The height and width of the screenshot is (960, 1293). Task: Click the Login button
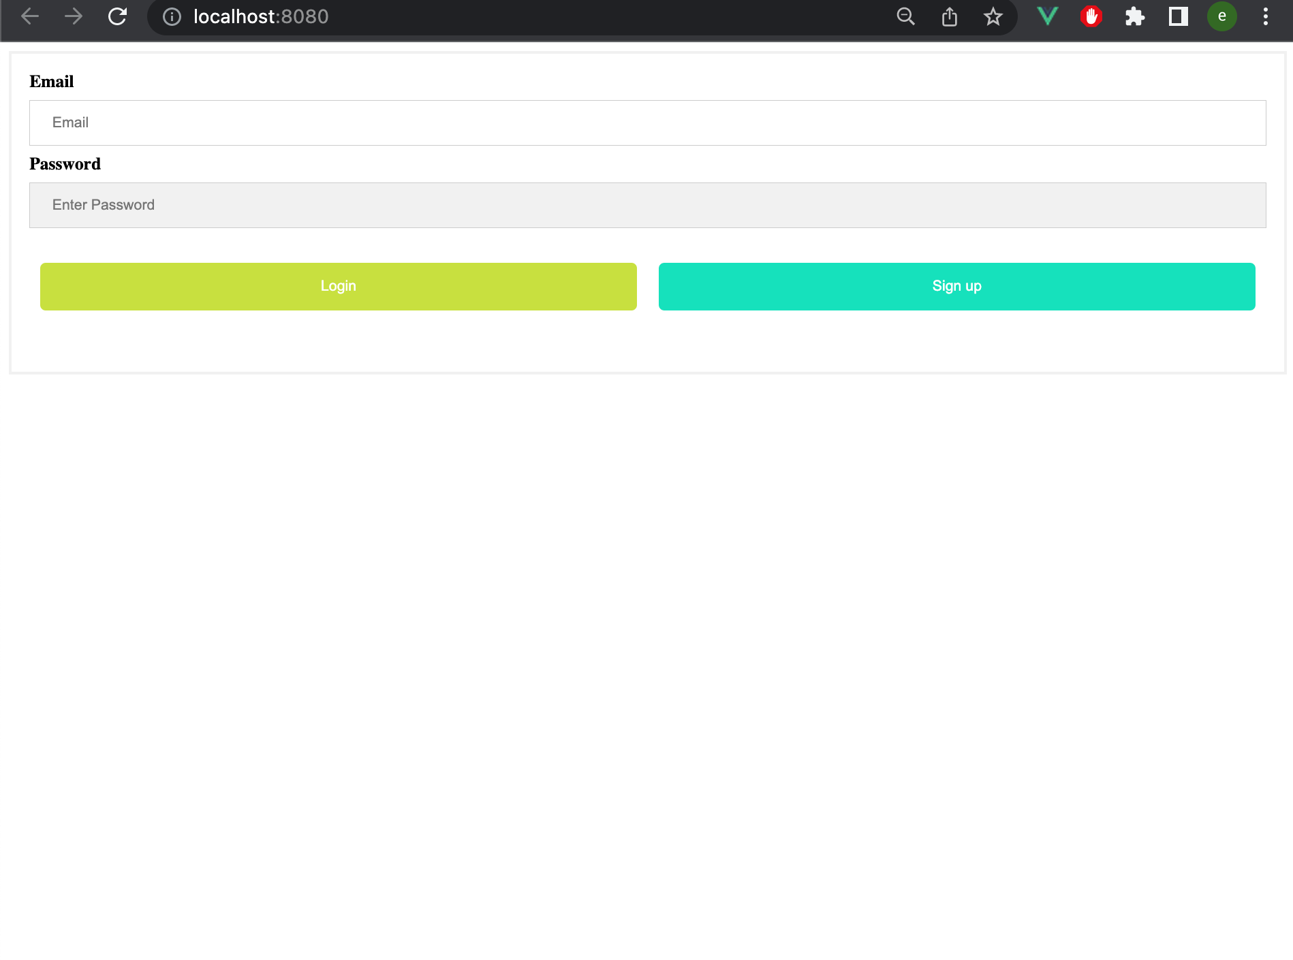pos(339,287)
